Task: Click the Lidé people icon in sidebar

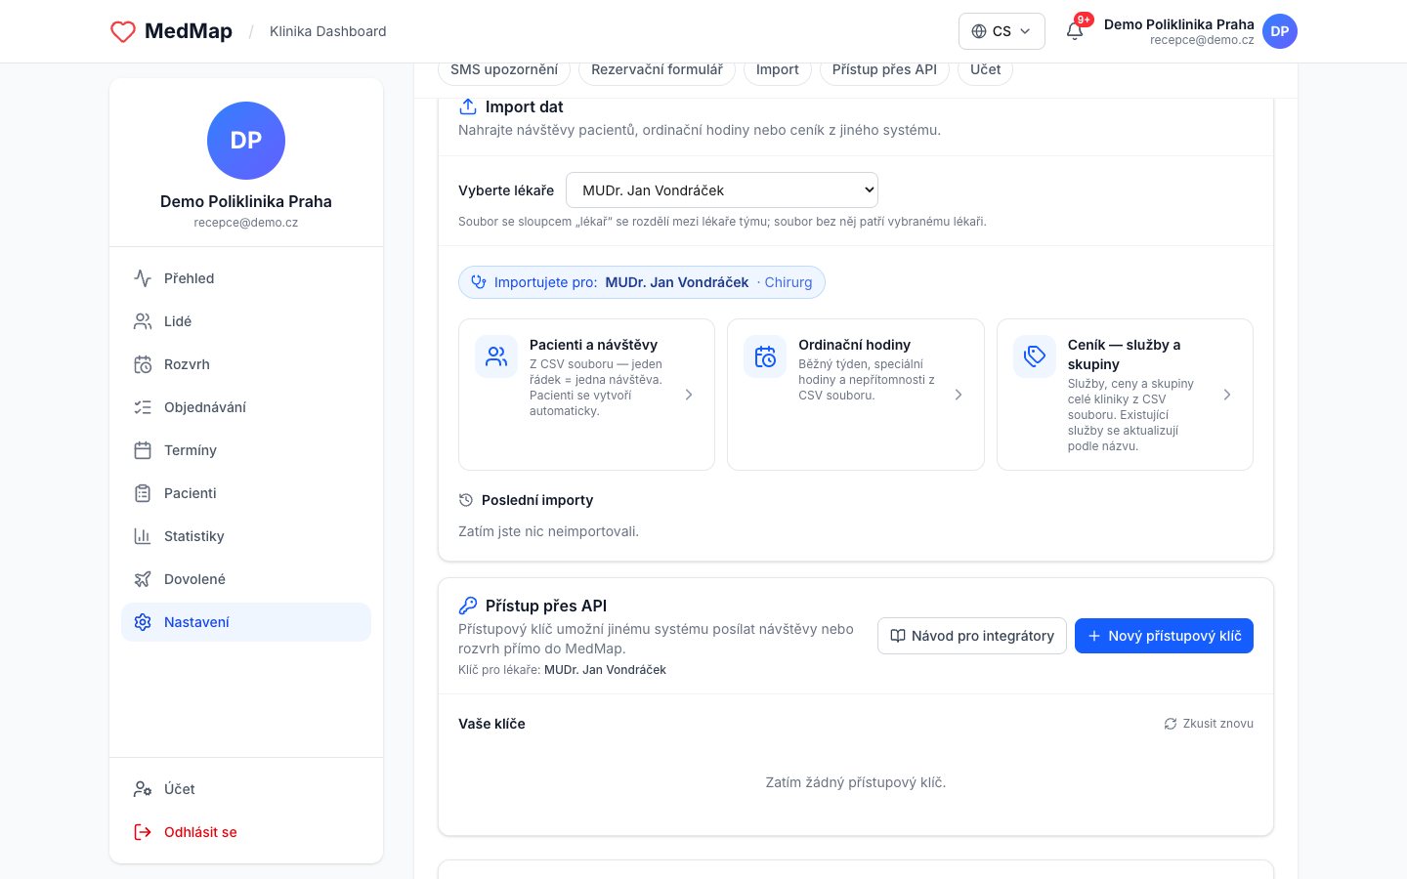Action: 143,321
